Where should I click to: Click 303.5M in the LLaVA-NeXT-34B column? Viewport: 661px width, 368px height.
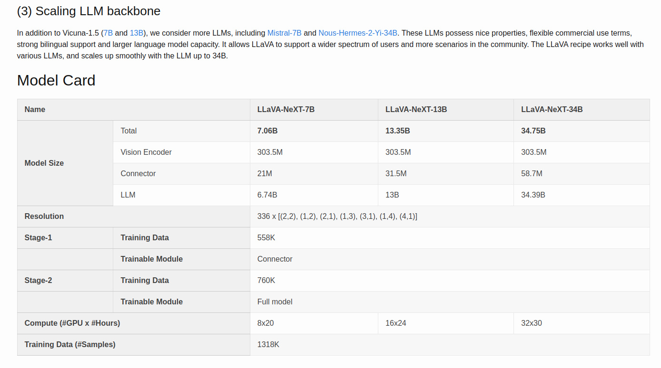click(x=533, y=152)
